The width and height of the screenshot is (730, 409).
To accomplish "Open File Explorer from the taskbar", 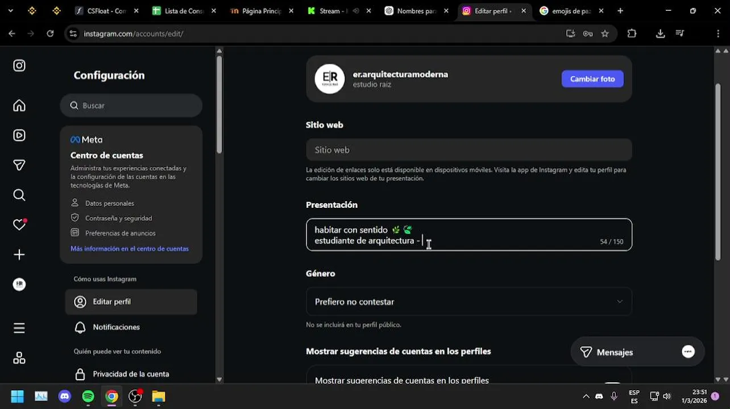I will (x=159, y=397).
